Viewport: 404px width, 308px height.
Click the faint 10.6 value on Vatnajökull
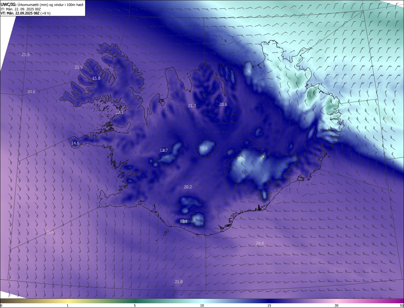[x=241, y=159]
